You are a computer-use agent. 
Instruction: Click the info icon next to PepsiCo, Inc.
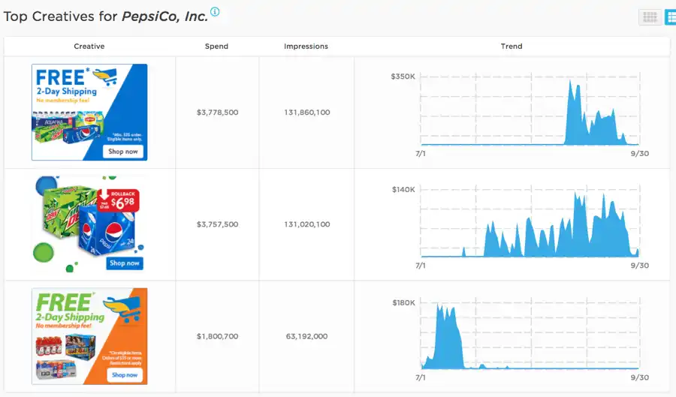click(215, 11)
